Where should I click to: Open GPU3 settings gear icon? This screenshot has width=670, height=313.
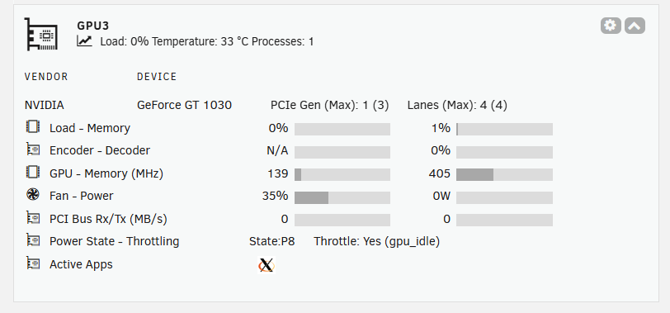[x=611, y=26]
